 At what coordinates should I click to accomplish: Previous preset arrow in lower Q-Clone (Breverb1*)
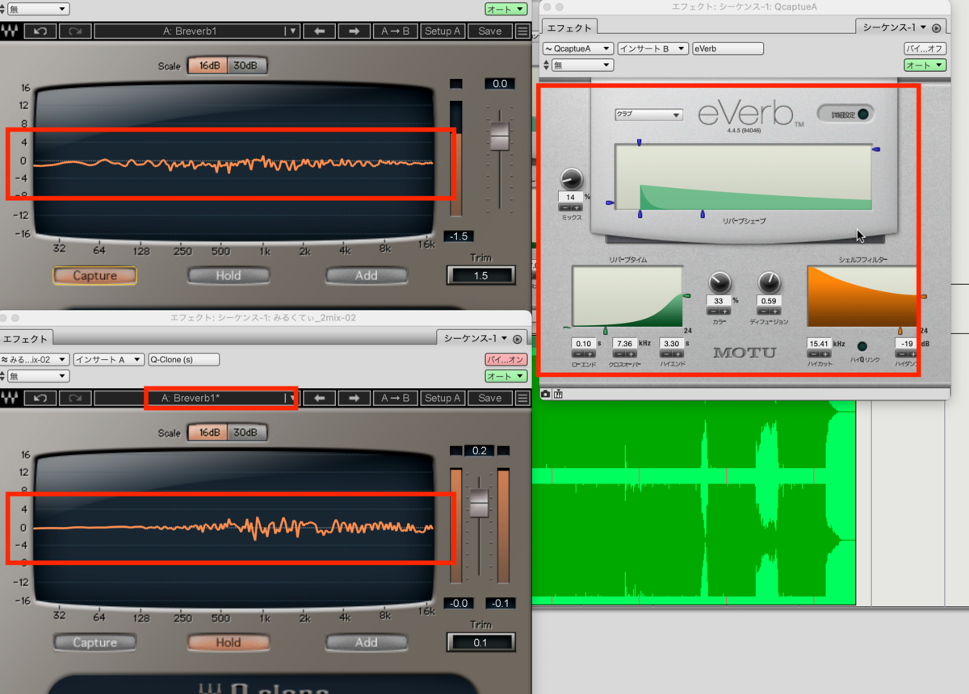(x=320, y=398)
